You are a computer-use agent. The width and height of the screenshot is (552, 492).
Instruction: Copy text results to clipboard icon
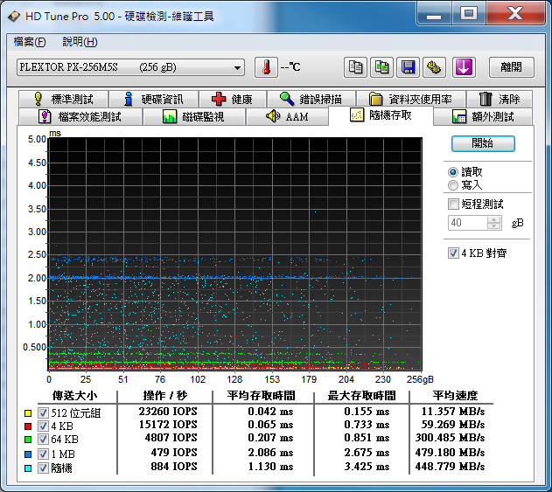pyautogui.click(x=355, y=67)
